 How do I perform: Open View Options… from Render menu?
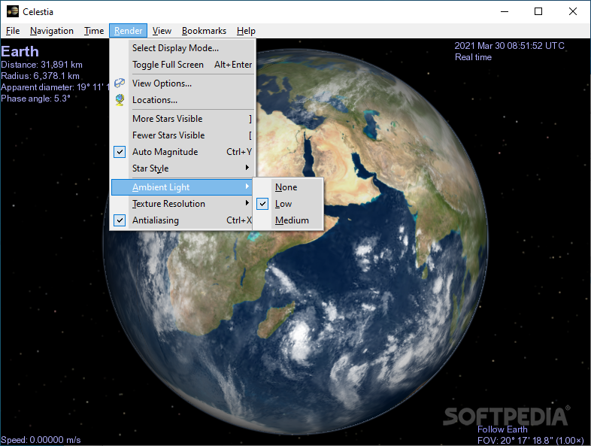point(183,83)
